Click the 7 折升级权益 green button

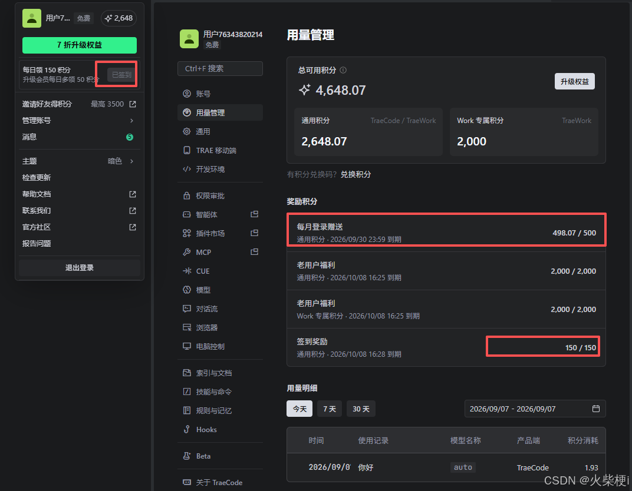coord(80,45)
